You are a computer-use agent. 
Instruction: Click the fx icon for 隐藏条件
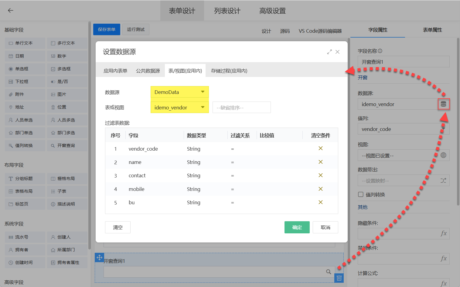coord(444,233)
